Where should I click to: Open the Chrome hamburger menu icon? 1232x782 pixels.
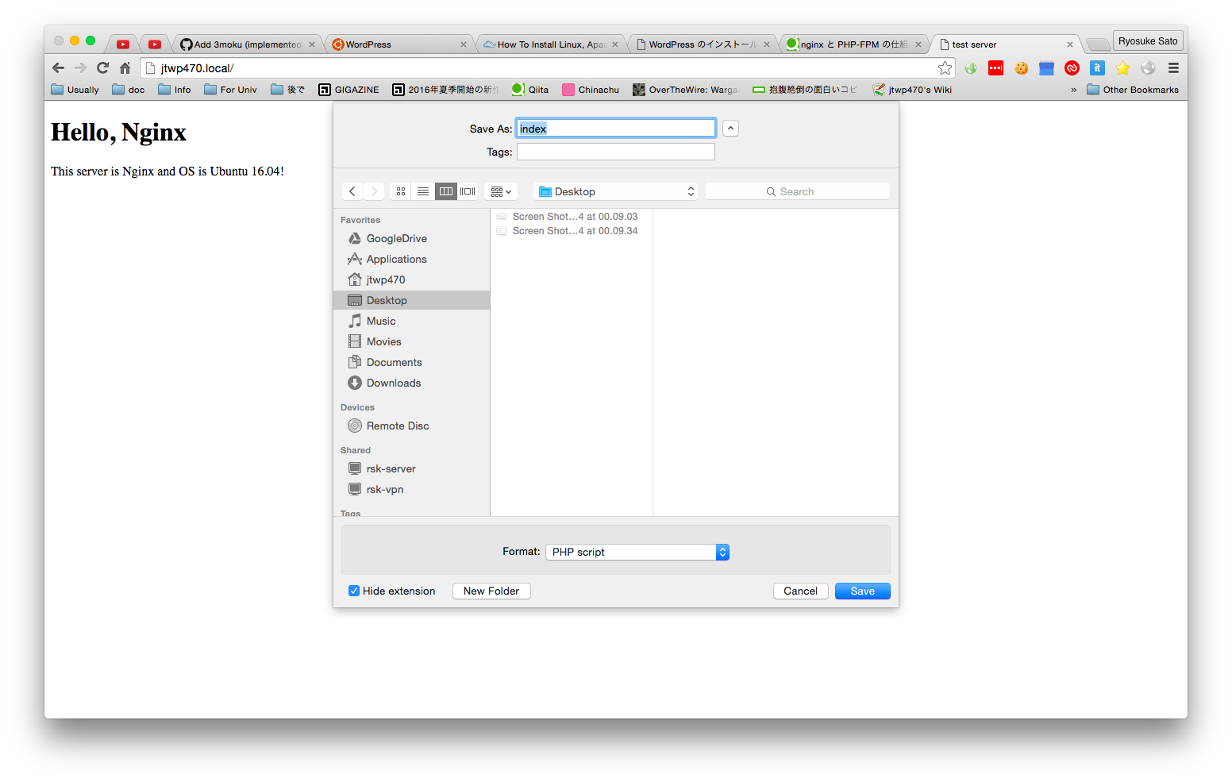click(1173, 68)
